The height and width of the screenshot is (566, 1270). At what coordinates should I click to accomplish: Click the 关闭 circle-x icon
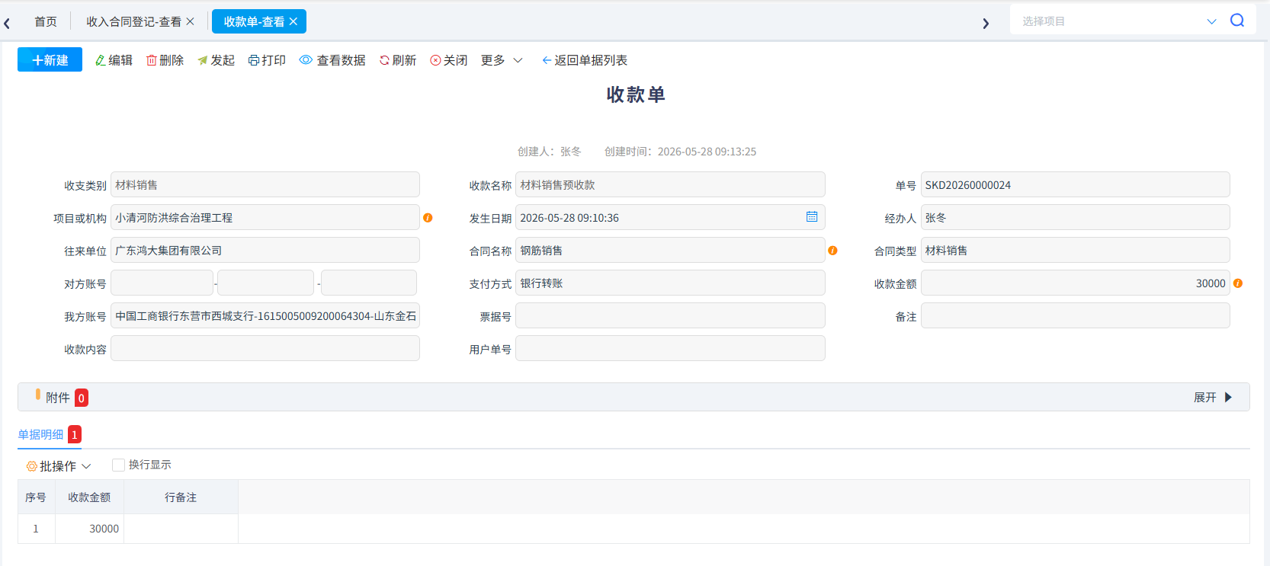point(435,60)
